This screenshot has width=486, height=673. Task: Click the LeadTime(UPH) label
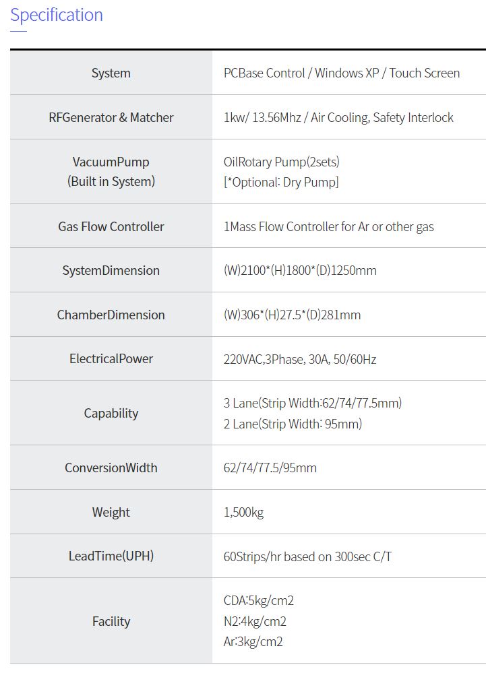point(111,556)
